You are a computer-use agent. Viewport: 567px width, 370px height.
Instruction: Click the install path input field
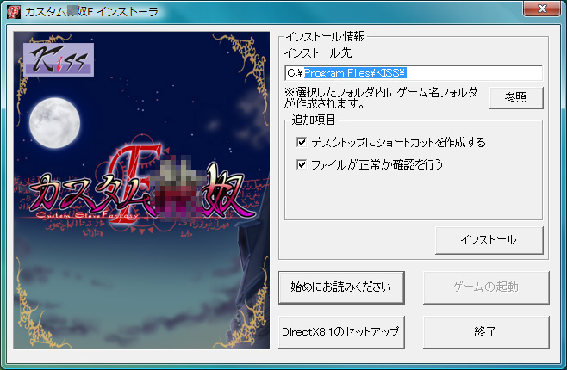click(x=414, y=73)
